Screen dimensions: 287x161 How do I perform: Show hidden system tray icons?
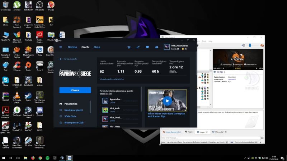coord(245,158)
